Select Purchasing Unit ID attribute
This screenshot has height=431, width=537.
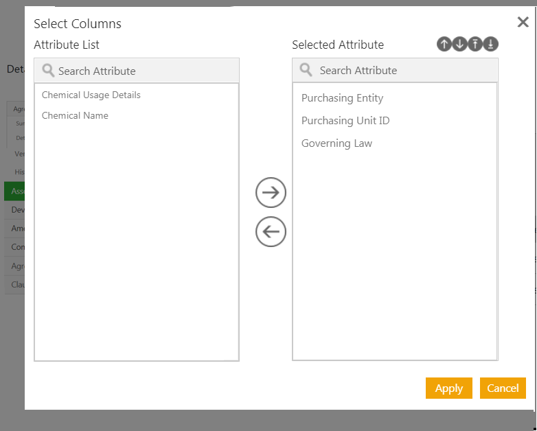[x=345, y=121]
